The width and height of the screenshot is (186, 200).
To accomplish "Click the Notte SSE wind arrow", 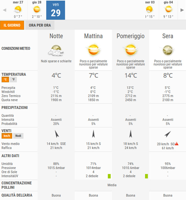I will pyautogui.click(x=57, y=134).
